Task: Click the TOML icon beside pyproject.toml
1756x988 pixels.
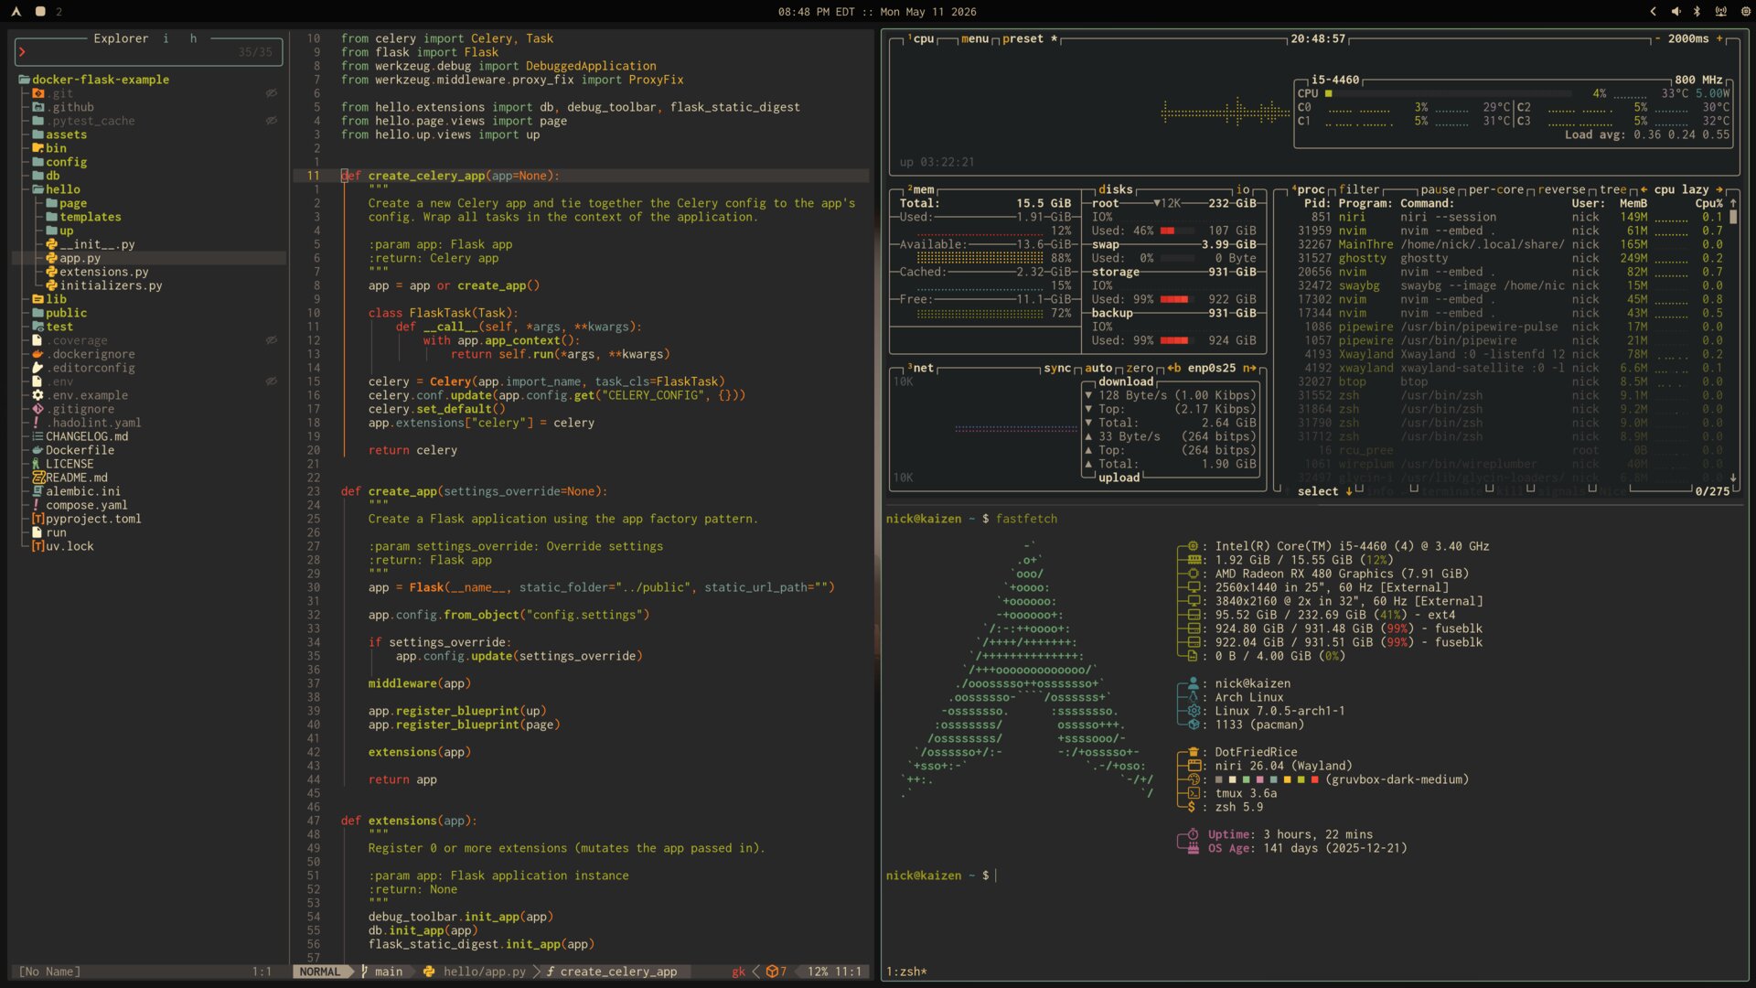Action: coord(38,519)
